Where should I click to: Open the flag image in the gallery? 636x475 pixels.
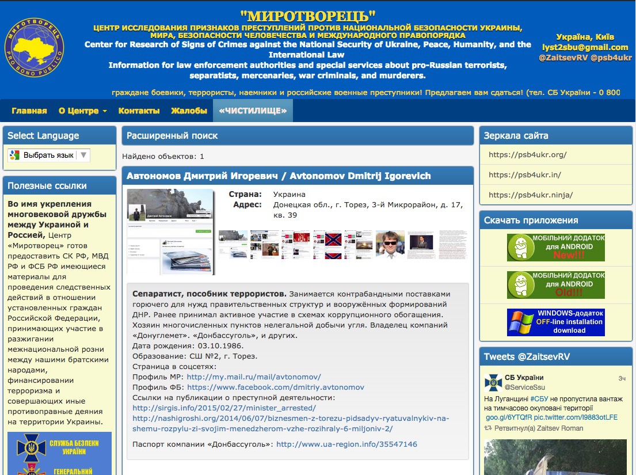327,245
